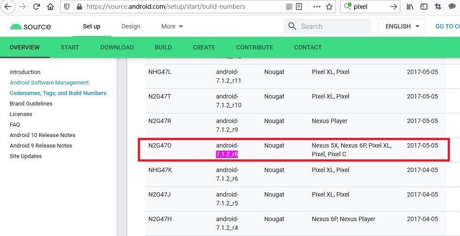Open the CREATE tab
460x236 pixels.
pos(204,47)
